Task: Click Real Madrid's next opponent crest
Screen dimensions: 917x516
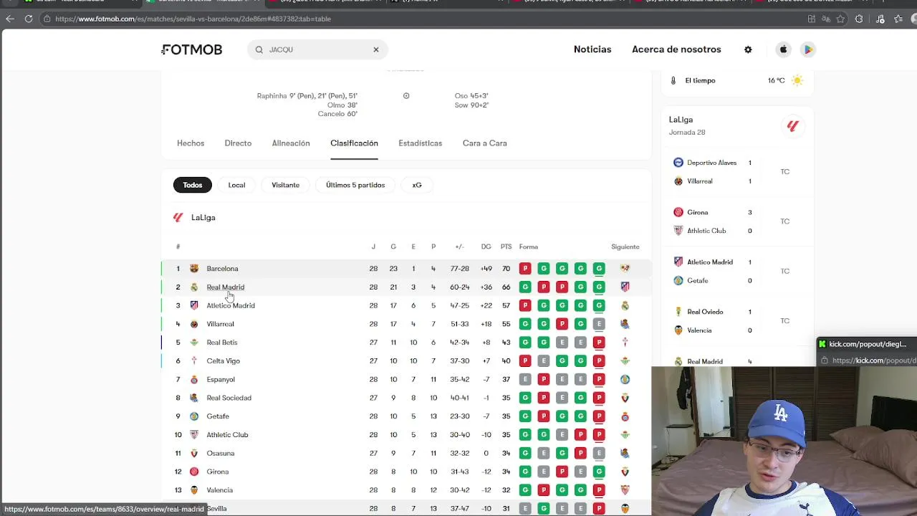Action: [625, 287]
